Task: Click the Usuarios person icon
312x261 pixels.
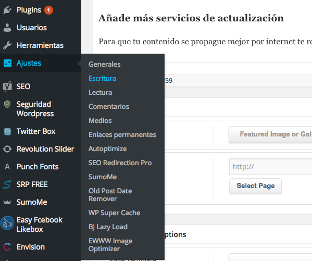Action: coord(7,28)
